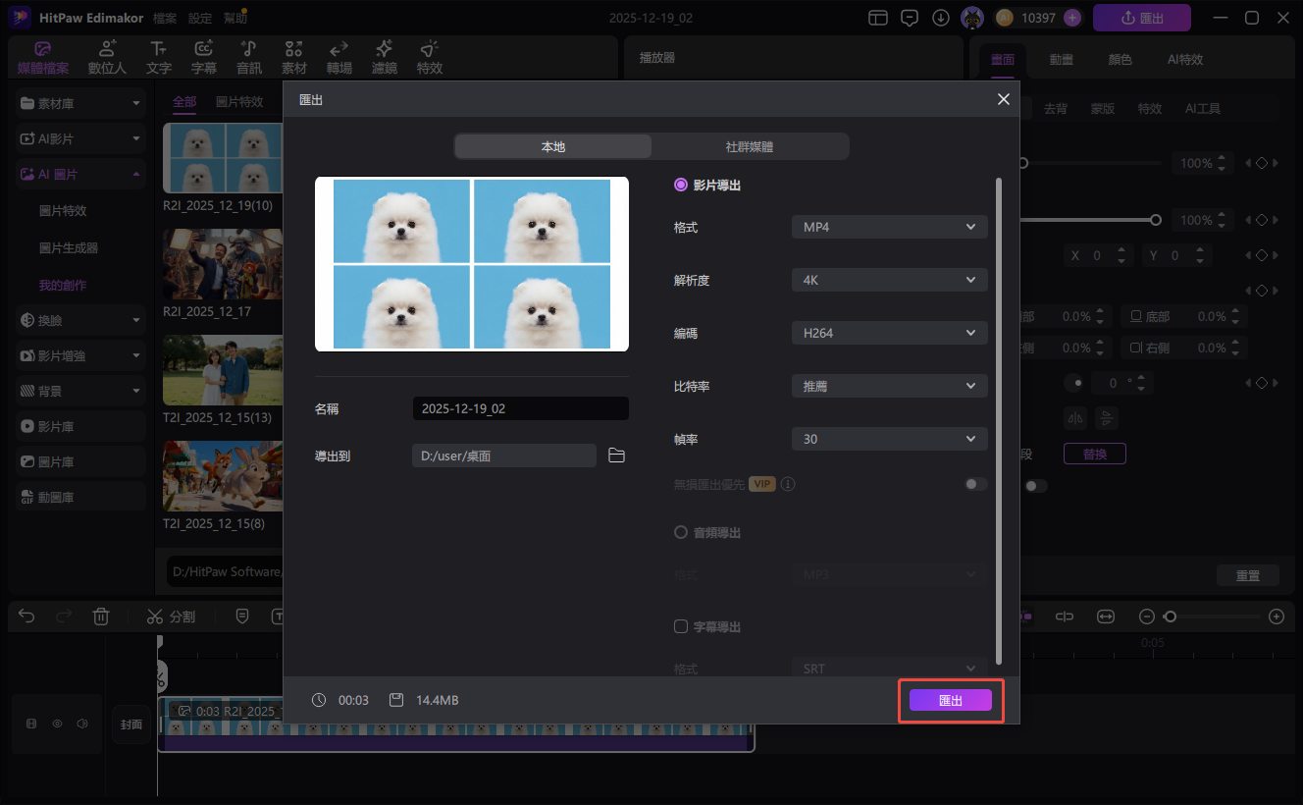
Task: Open the 幀率 30 frame rate dropdown
Action: (889, 439)
